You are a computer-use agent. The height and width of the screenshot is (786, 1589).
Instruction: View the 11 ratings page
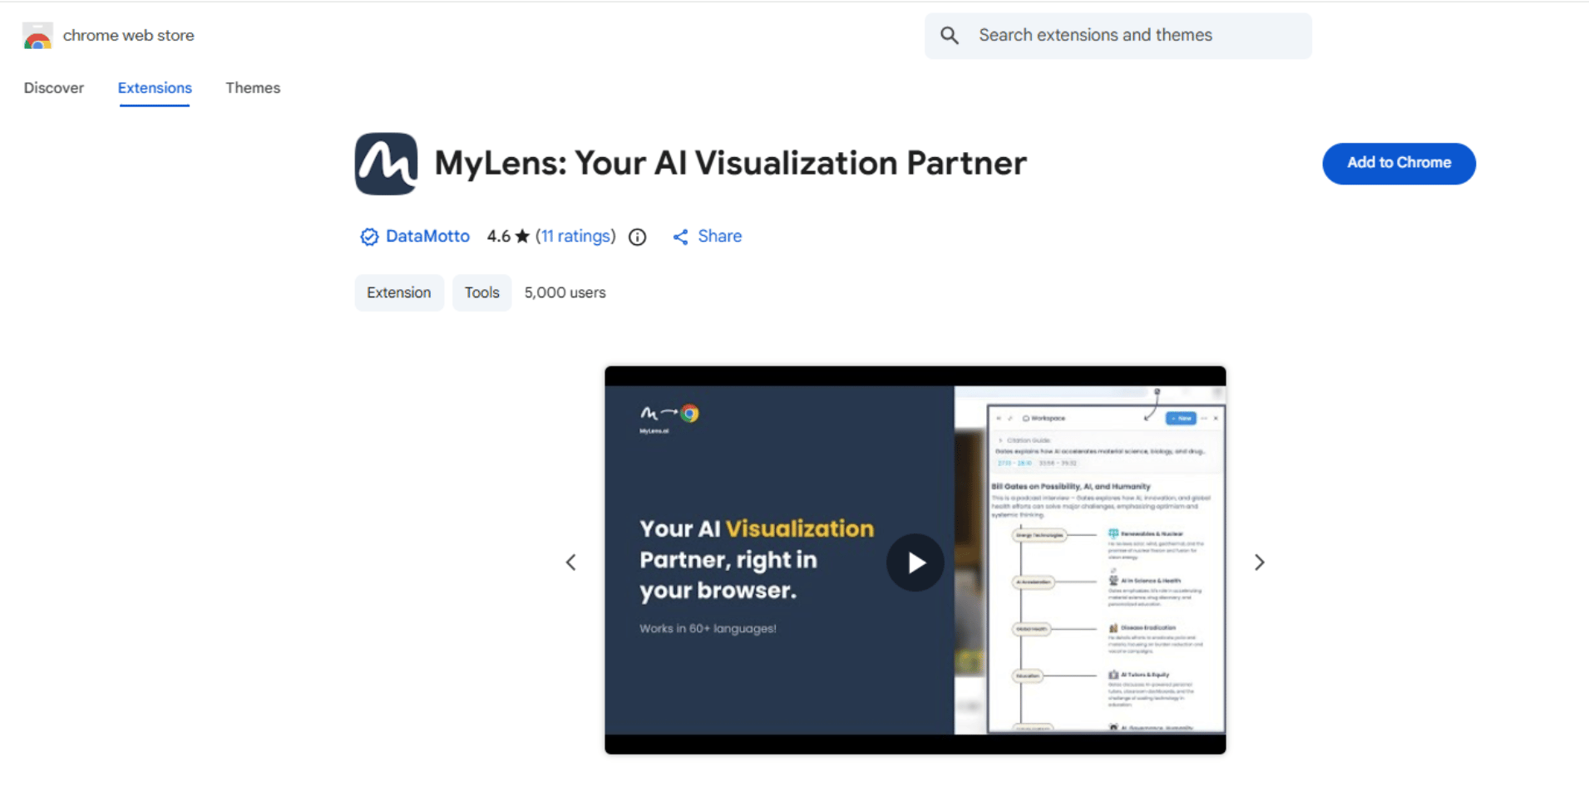point(576,236)
